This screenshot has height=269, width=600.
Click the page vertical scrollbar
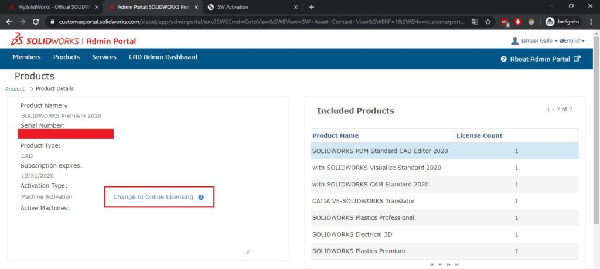[x=596, y=130]
